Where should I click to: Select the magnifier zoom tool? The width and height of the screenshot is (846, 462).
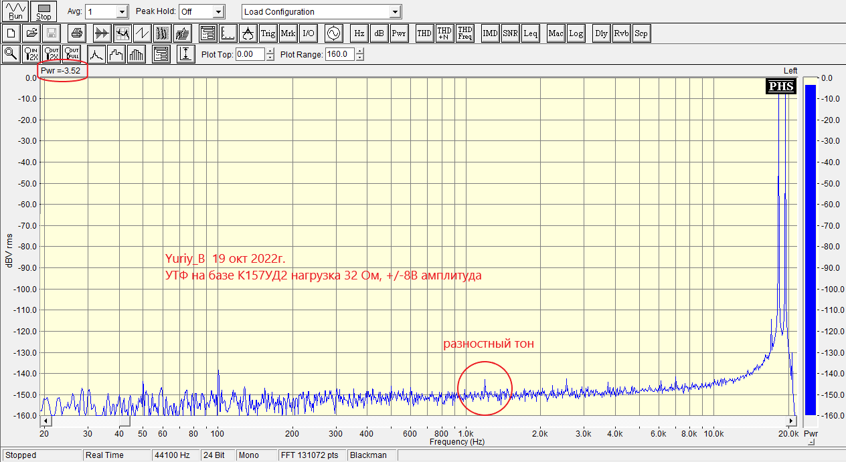point(11,53)
